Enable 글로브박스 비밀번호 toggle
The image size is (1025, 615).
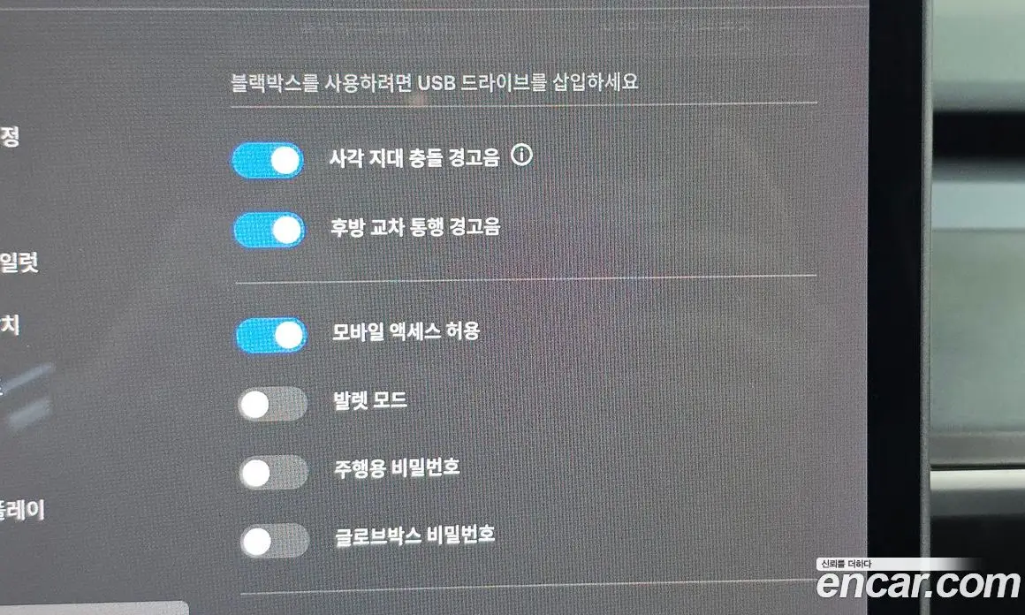[x=275, y=541]
